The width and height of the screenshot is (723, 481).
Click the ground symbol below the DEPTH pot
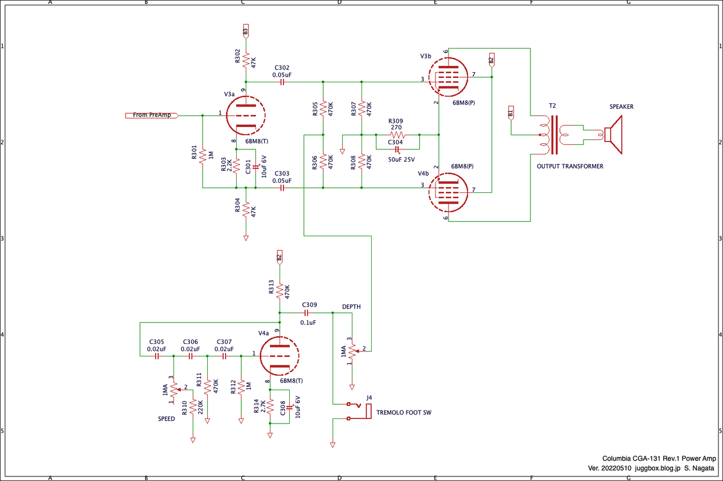pos(352,388)
